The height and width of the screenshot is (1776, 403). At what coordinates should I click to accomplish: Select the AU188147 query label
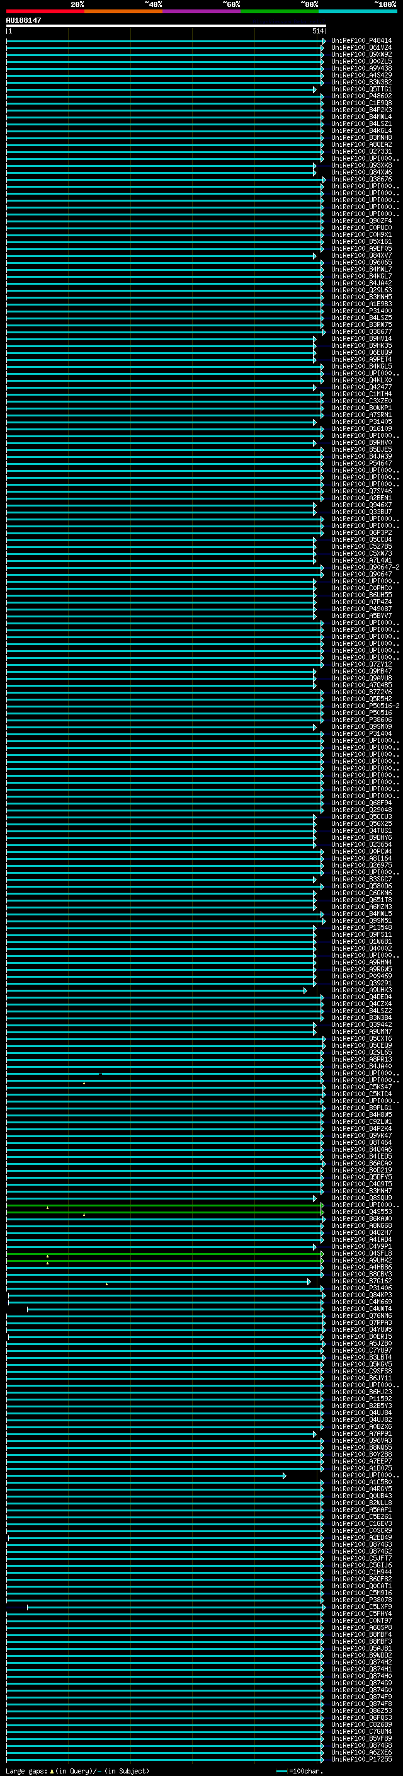click(x=23, y=20)
